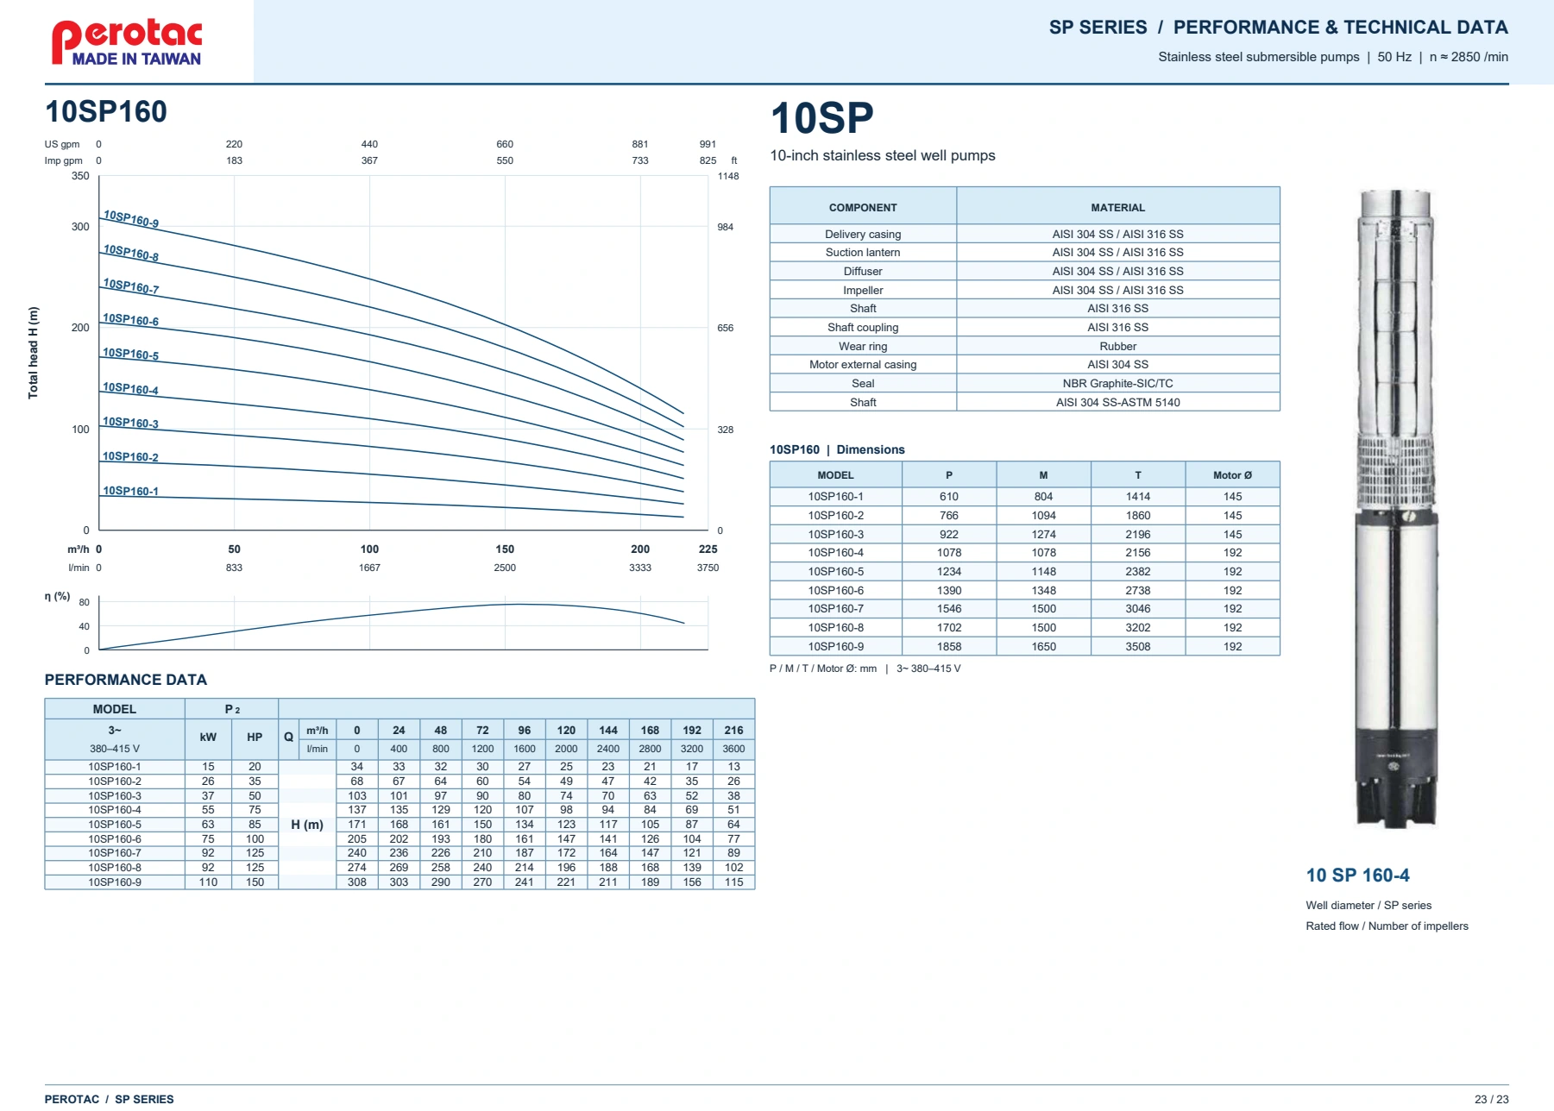Click the Perotac Made in Taiwan logo
Screen dimensions: 1554x1111
pos(127,43)
